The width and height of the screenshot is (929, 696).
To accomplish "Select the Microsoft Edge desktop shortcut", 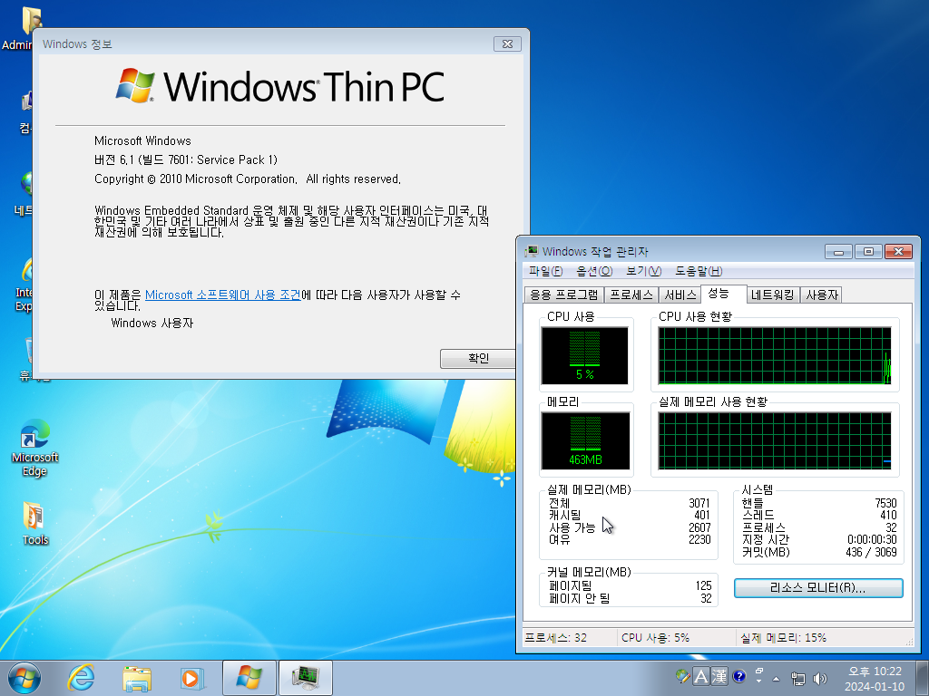I will [34, 448].
